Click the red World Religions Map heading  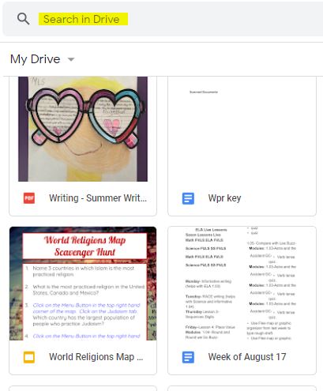85,246
